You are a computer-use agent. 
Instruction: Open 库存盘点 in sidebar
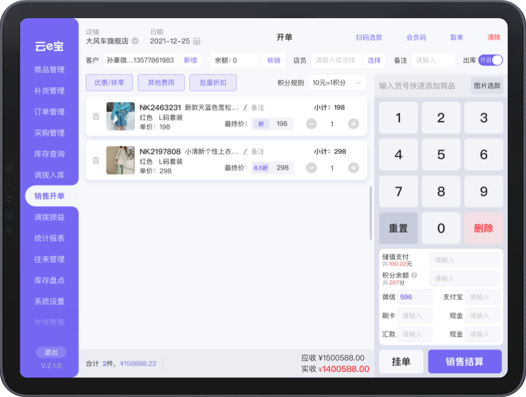tap(50, 280)
